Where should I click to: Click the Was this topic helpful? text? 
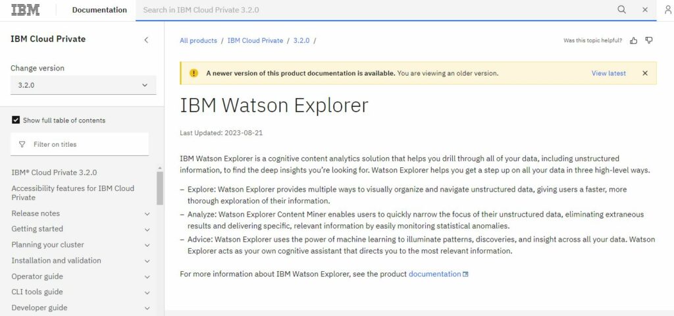click(593, 40)
